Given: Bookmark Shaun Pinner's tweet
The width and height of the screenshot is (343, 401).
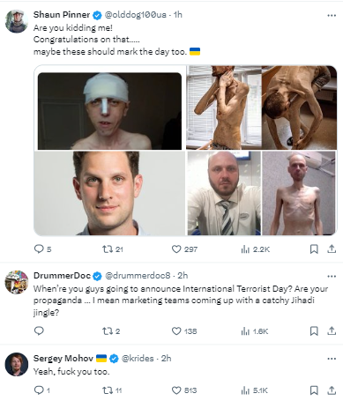Looking at the screenshot, I should click(314, 249).
